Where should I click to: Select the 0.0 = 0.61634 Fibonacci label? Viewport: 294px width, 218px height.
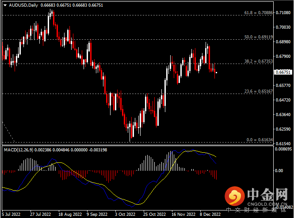point(259,140)
